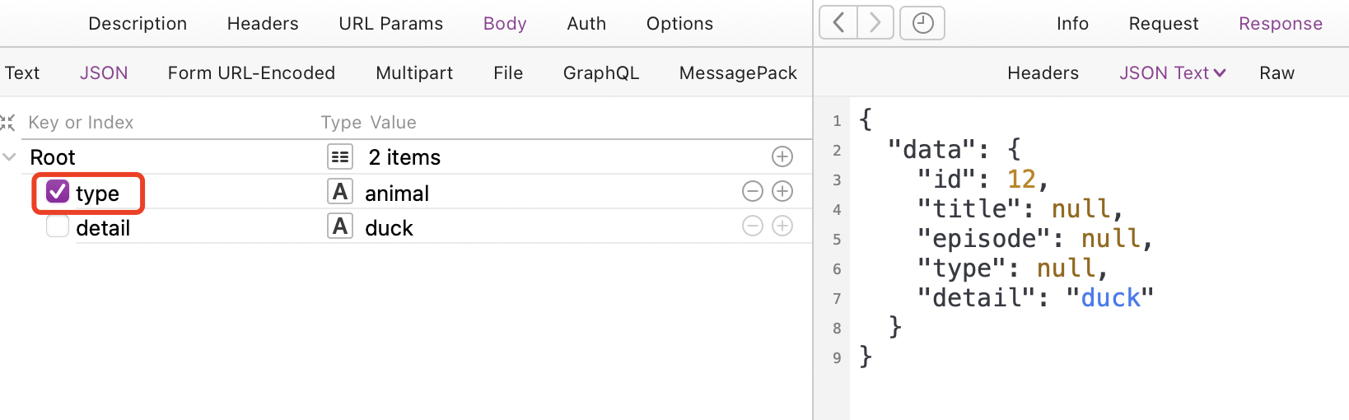Click the "detail": "duck" response line
The width and height of the screenshot is (1349, 420).
1036,297
